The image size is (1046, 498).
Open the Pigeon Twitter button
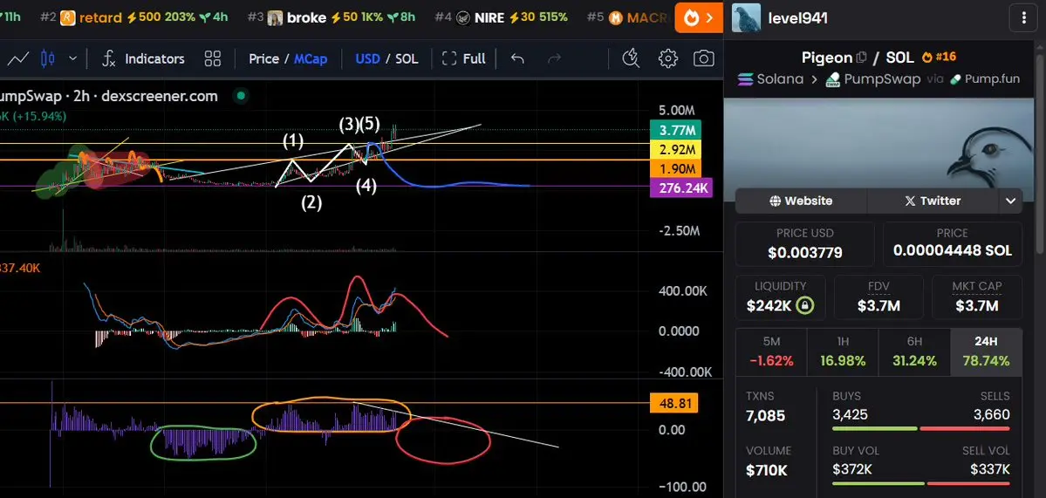[x=932, y=201]
